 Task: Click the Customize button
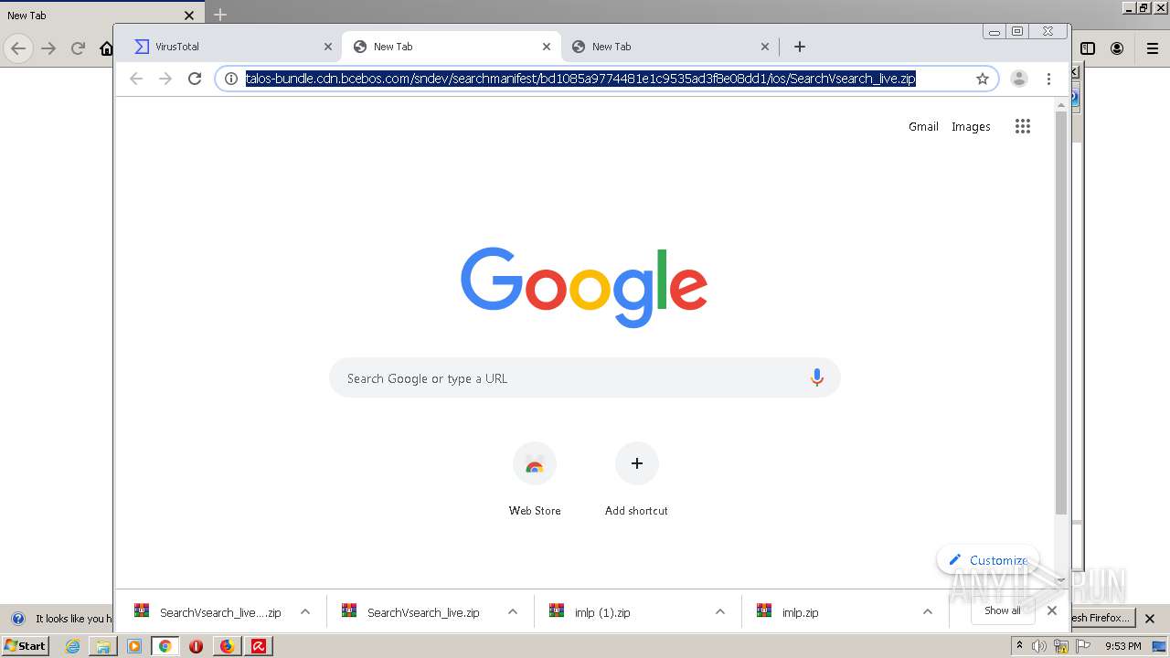click(x=988, y=560)
